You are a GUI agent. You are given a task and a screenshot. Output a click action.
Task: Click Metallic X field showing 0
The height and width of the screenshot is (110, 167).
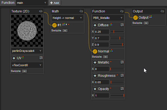(102, 69)
